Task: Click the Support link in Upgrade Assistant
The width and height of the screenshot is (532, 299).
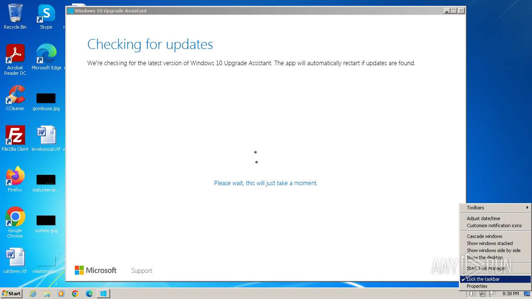Action: coord(142,271)
